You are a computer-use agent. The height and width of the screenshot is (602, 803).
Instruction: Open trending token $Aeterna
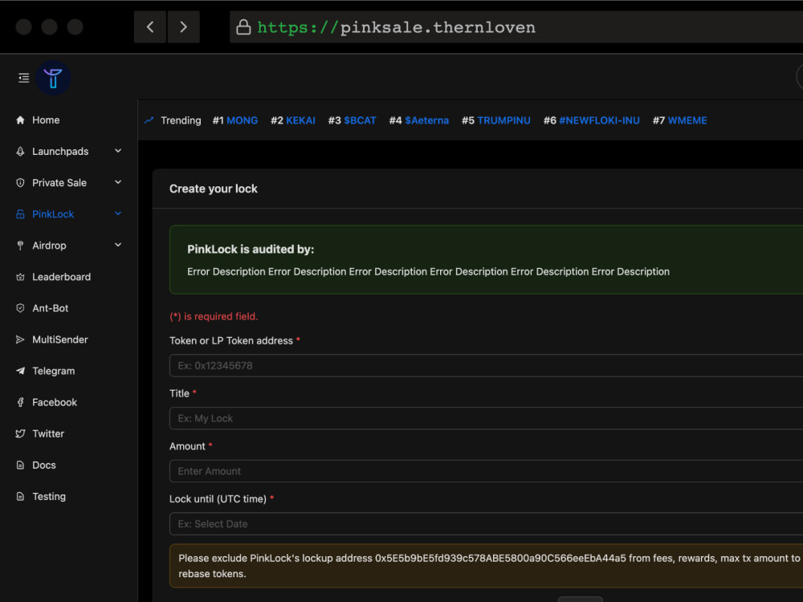click(426, 120)
